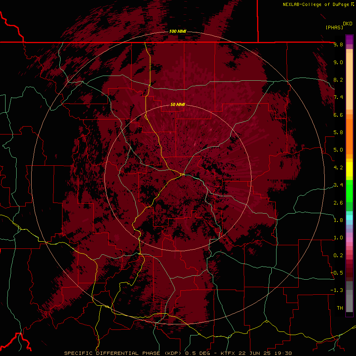This screenshot has width=356, height=356.
Task: Select the 1.8 legend value
Action: point(338,220)
